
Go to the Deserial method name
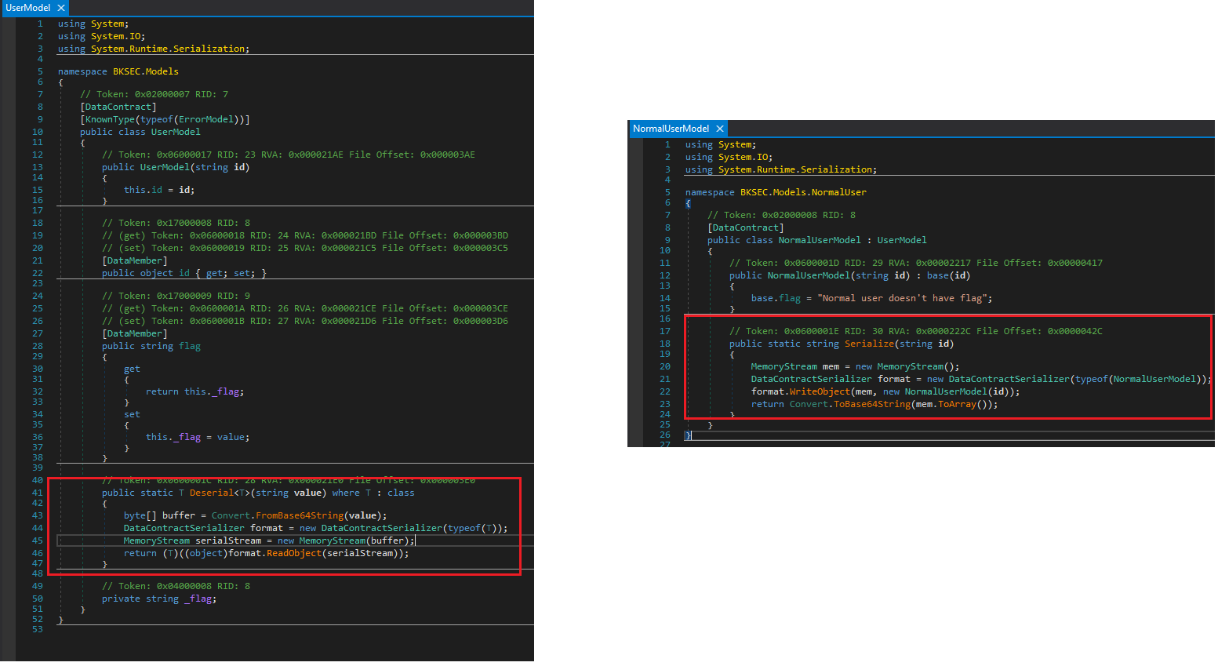click(211, 493)
